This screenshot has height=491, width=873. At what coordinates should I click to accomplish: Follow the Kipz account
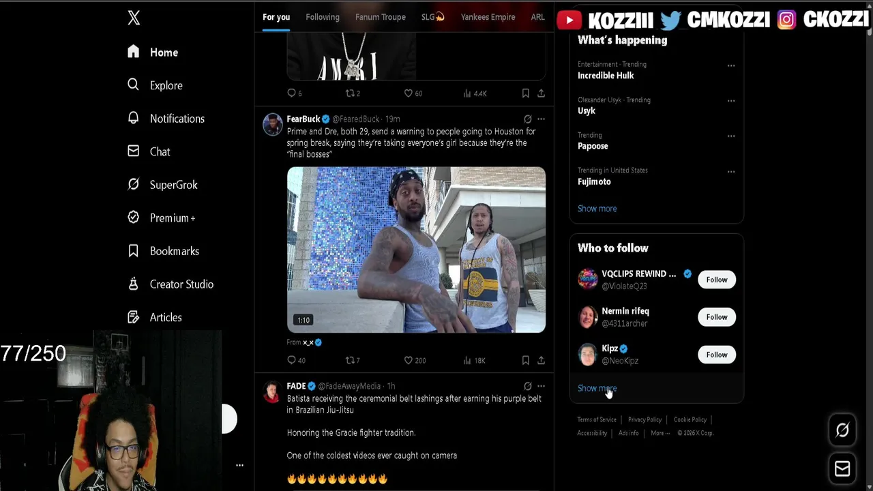pyautogui.click(x=717, y=355)
